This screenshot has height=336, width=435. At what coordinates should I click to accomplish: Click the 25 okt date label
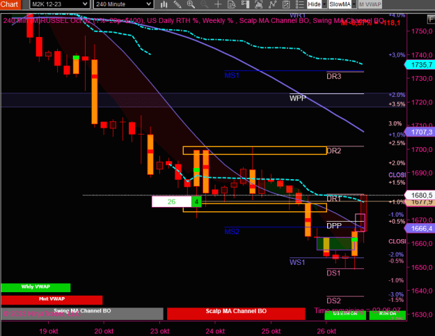coord(271,331)
